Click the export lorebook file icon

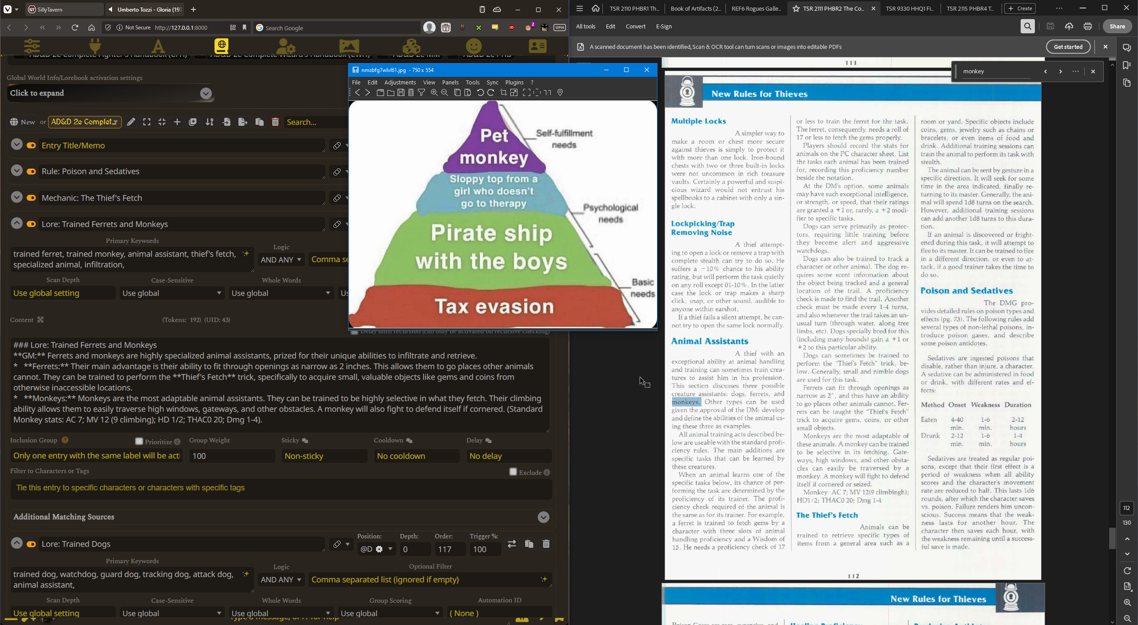(x=243, y=122)
